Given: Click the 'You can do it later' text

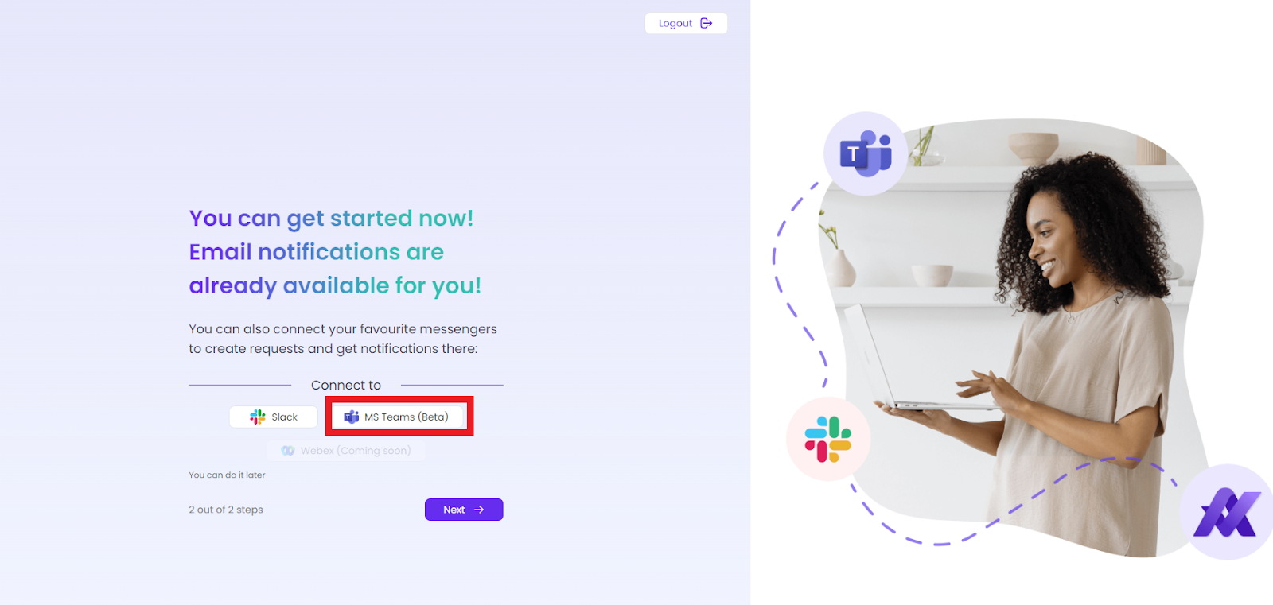Looking at the screenshot, I should pos(227,475).
